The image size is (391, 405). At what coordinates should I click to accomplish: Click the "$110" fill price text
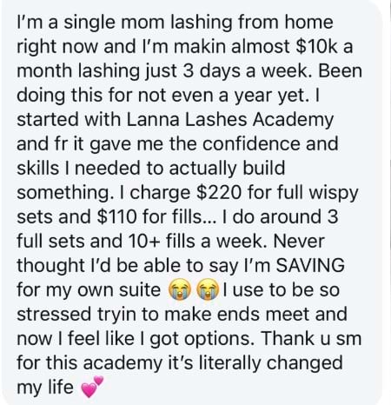[x=117, y=216]
